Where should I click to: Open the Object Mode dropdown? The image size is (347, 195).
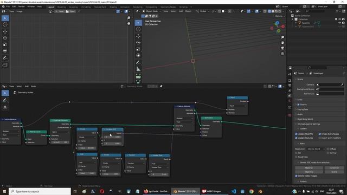point(152,11)
